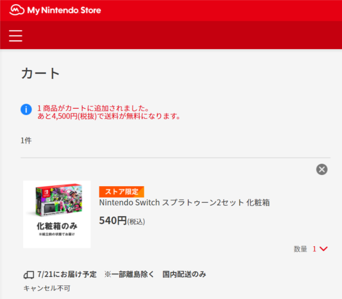The height and width of the screenshot is (299, 342).
Task: Click the 7/21にお届け予定 delivery notice
Action: [67, 274]
